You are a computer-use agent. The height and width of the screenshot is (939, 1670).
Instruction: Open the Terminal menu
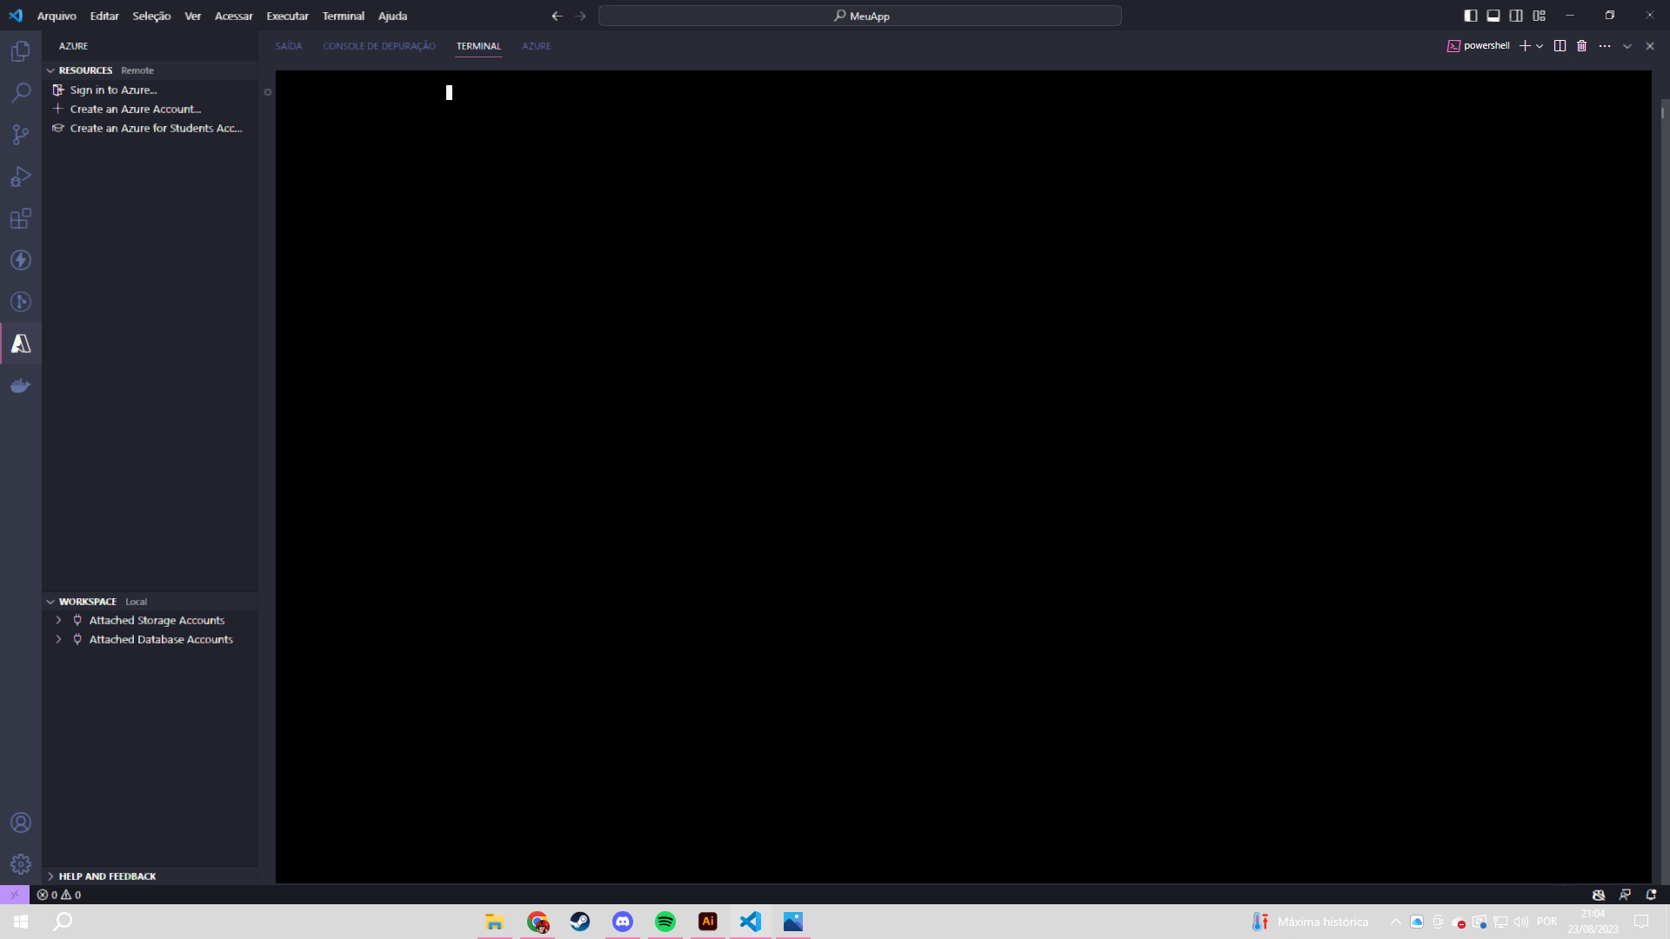[x=343, y=16]
